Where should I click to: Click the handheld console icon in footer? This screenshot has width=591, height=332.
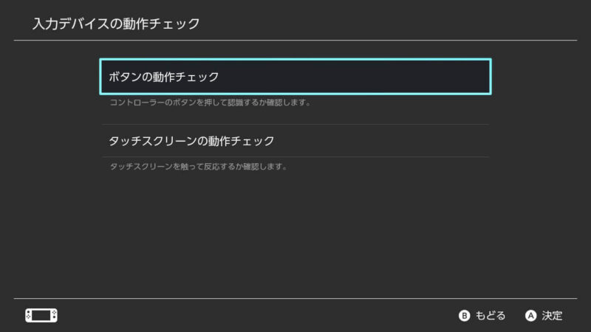(41, 316)
